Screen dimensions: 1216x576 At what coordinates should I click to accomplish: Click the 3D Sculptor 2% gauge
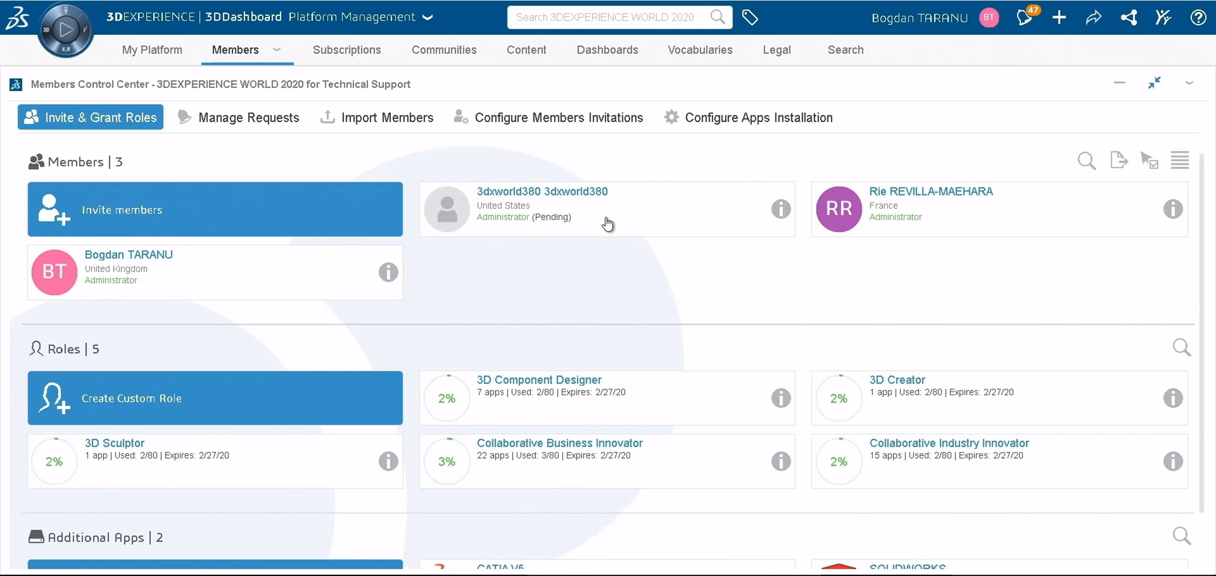54,461
